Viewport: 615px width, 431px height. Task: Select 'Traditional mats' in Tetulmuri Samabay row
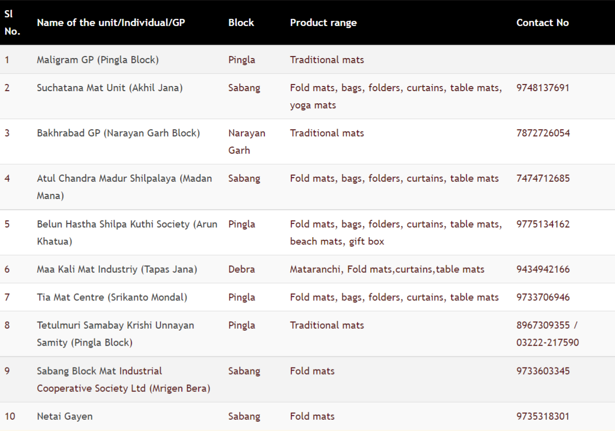327,325
